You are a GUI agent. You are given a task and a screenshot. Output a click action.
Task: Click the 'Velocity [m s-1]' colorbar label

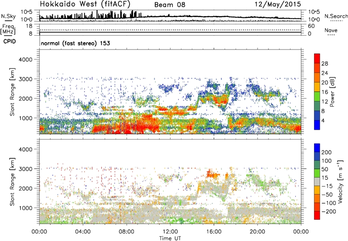(x=340, y=181)
